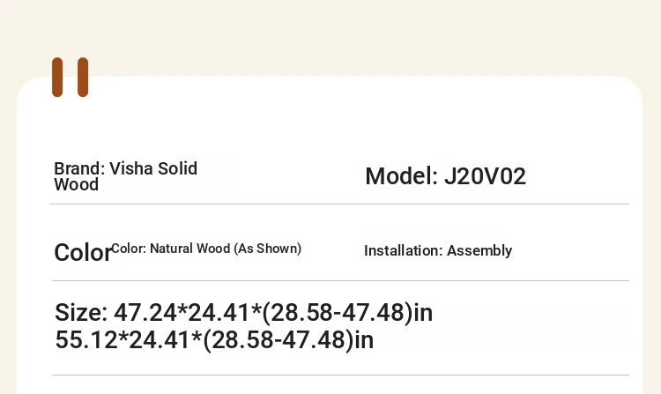661x394 pixels.
Task: Click the Solid word in brand name
Action: [177, 168]
